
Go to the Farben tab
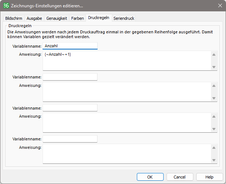[77, 18]
